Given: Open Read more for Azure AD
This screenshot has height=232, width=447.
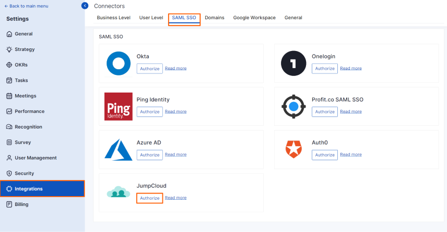Looking at the screenshot, I should (x=175, y=154).
